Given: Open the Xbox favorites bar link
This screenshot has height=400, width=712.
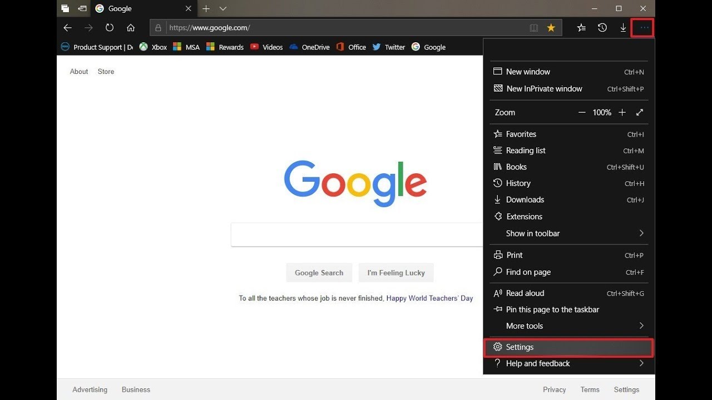Looking at the screenshot, I should coord(153,47).
